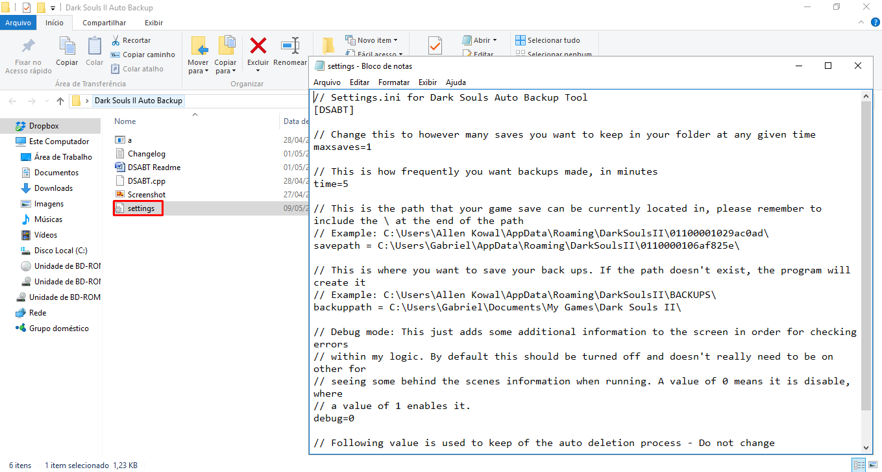Click the Copiar icon in the ribbon
The width and height of the screenshot is (882, 472).
67,45
